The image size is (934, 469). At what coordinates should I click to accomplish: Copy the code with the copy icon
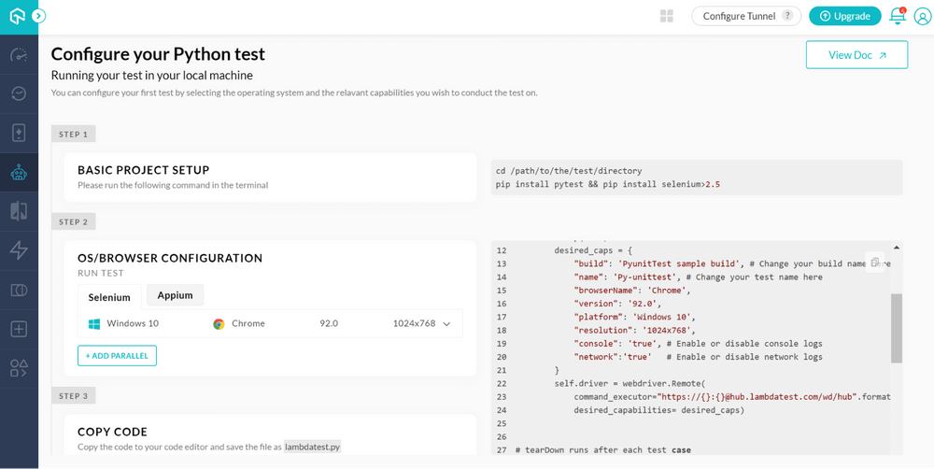click(874, 263)
